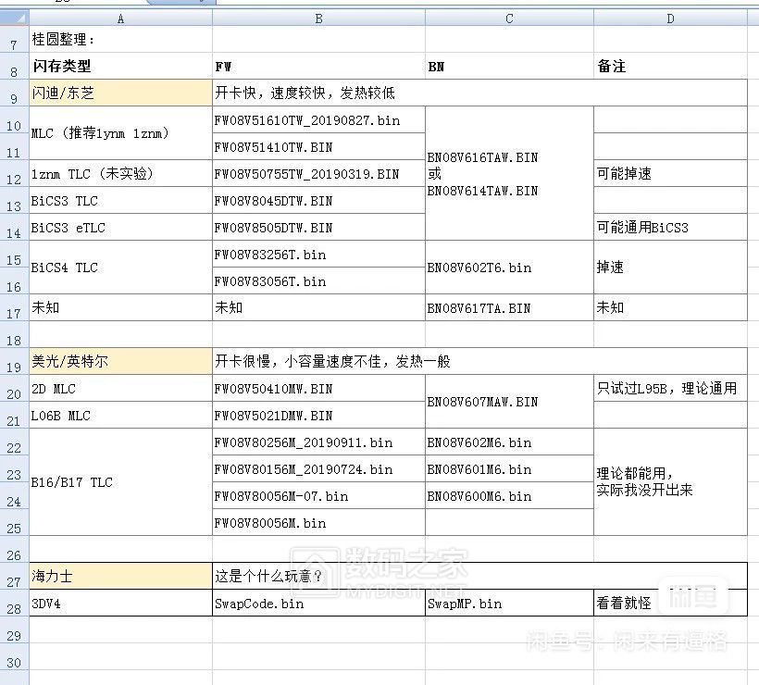Click the 看着就怪 note cell

[670, 604]
